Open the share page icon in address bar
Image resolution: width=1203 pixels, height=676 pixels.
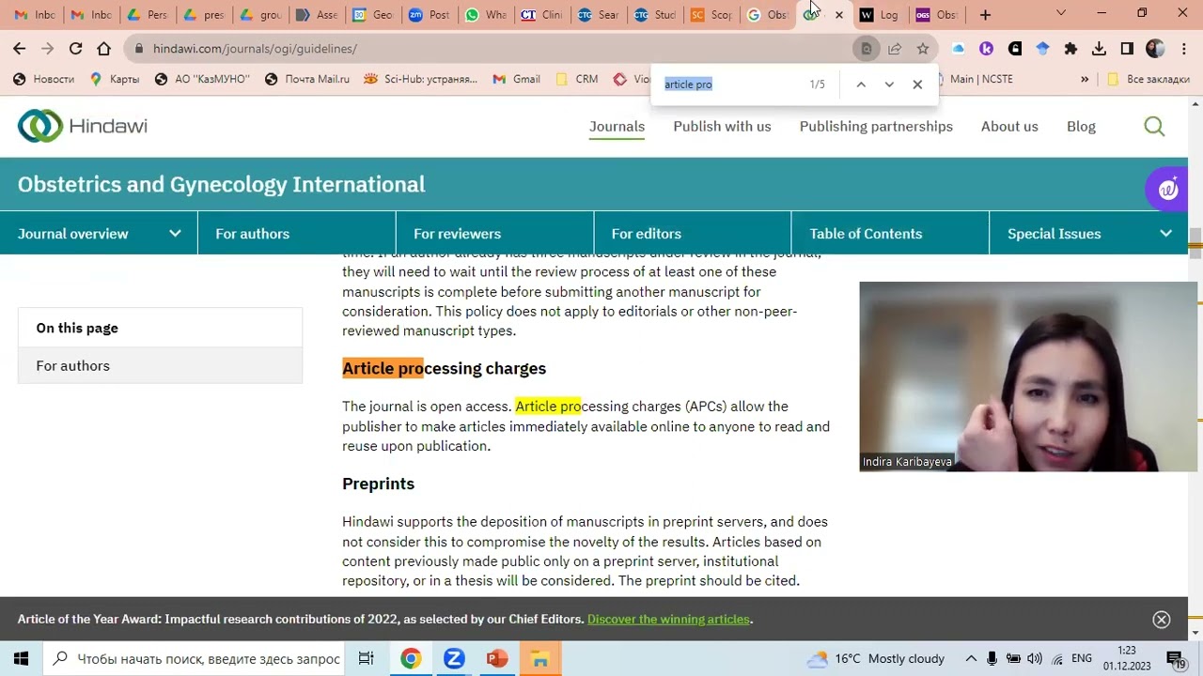pos(895,49)
